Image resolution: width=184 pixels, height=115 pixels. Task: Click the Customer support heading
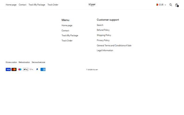coord(108,20)
